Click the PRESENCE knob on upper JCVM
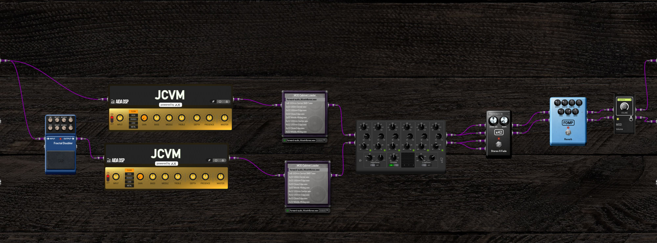The image size is (657, 243). [209, 118]
